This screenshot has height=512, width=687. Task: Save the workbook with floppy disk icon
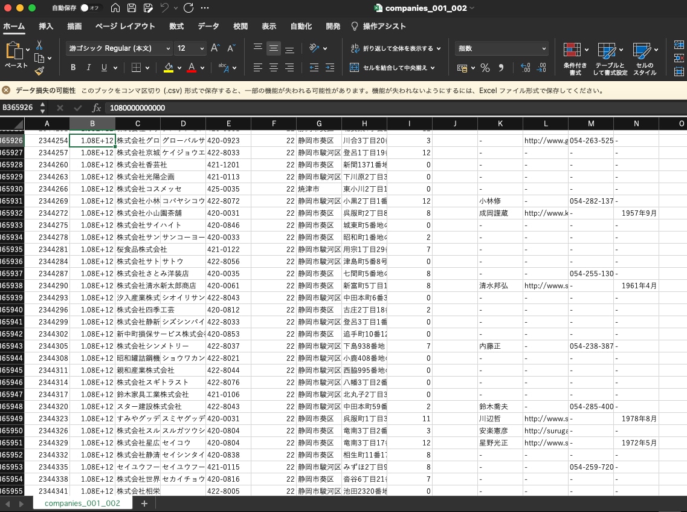132,8
